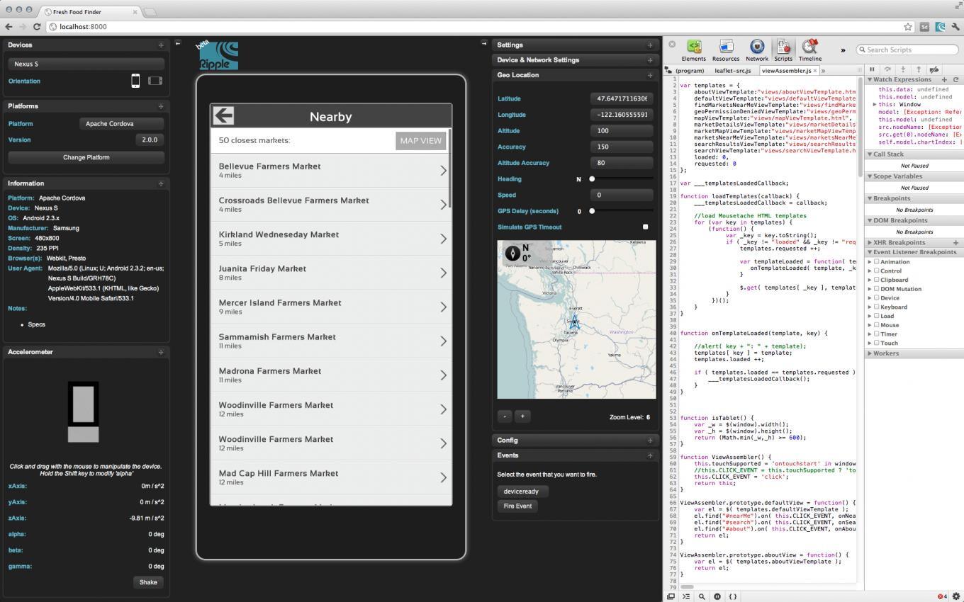Screen dimensions: 964x602
Task: Select landscape orientation phone icon
Action: 155,81
